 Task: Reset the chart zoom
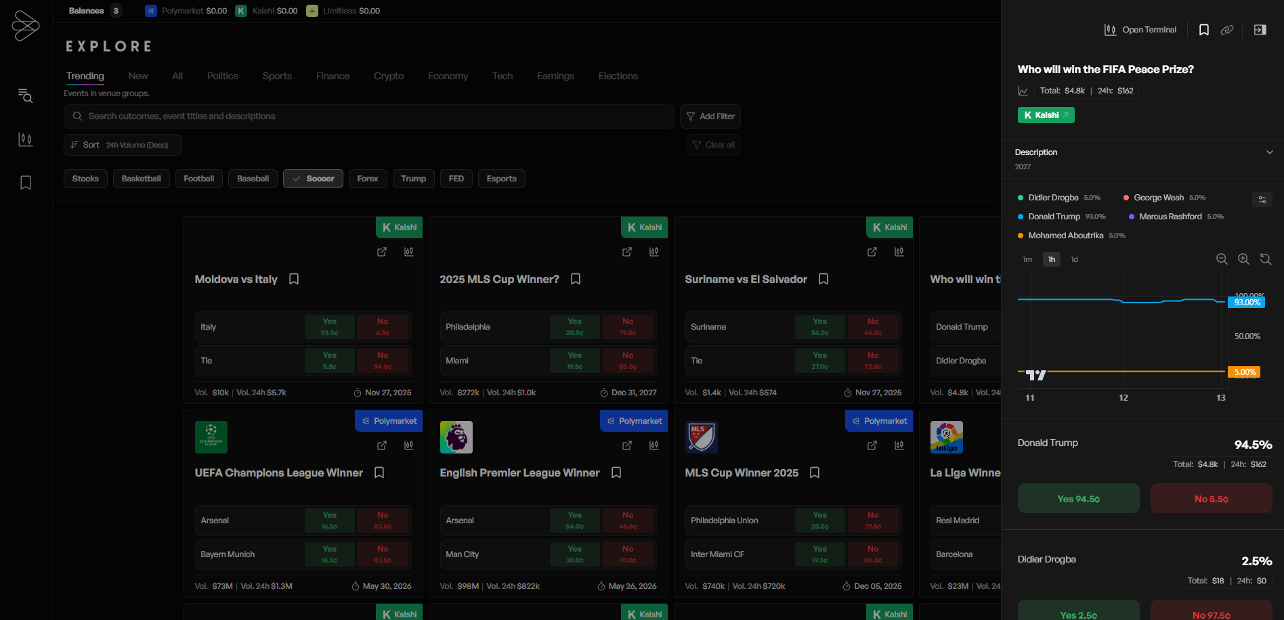(1265, 259)
